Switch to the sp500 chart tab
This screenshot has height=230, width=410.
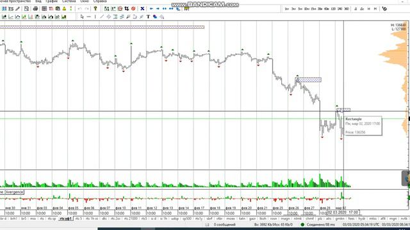[186, 218]
